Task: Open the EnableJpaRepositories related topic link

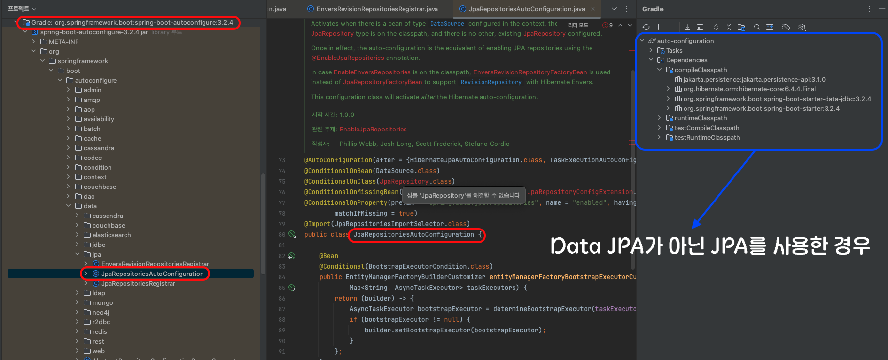Action: (373, 129)
